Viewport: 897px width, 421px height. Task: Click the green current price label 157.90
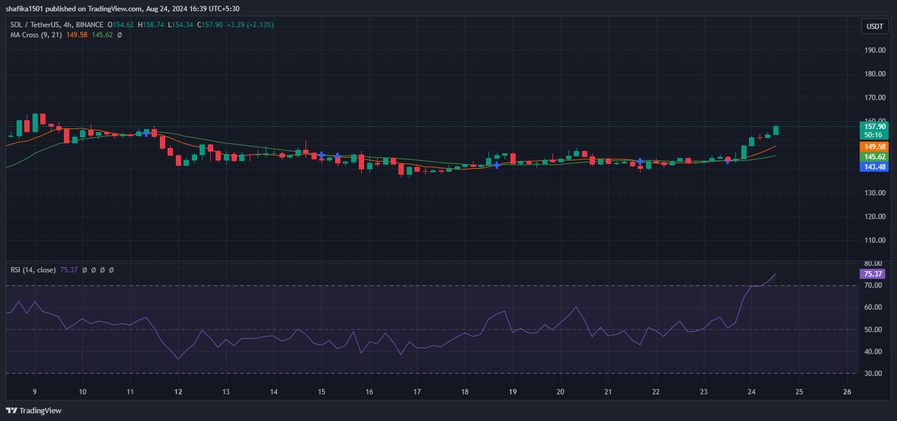875,127
